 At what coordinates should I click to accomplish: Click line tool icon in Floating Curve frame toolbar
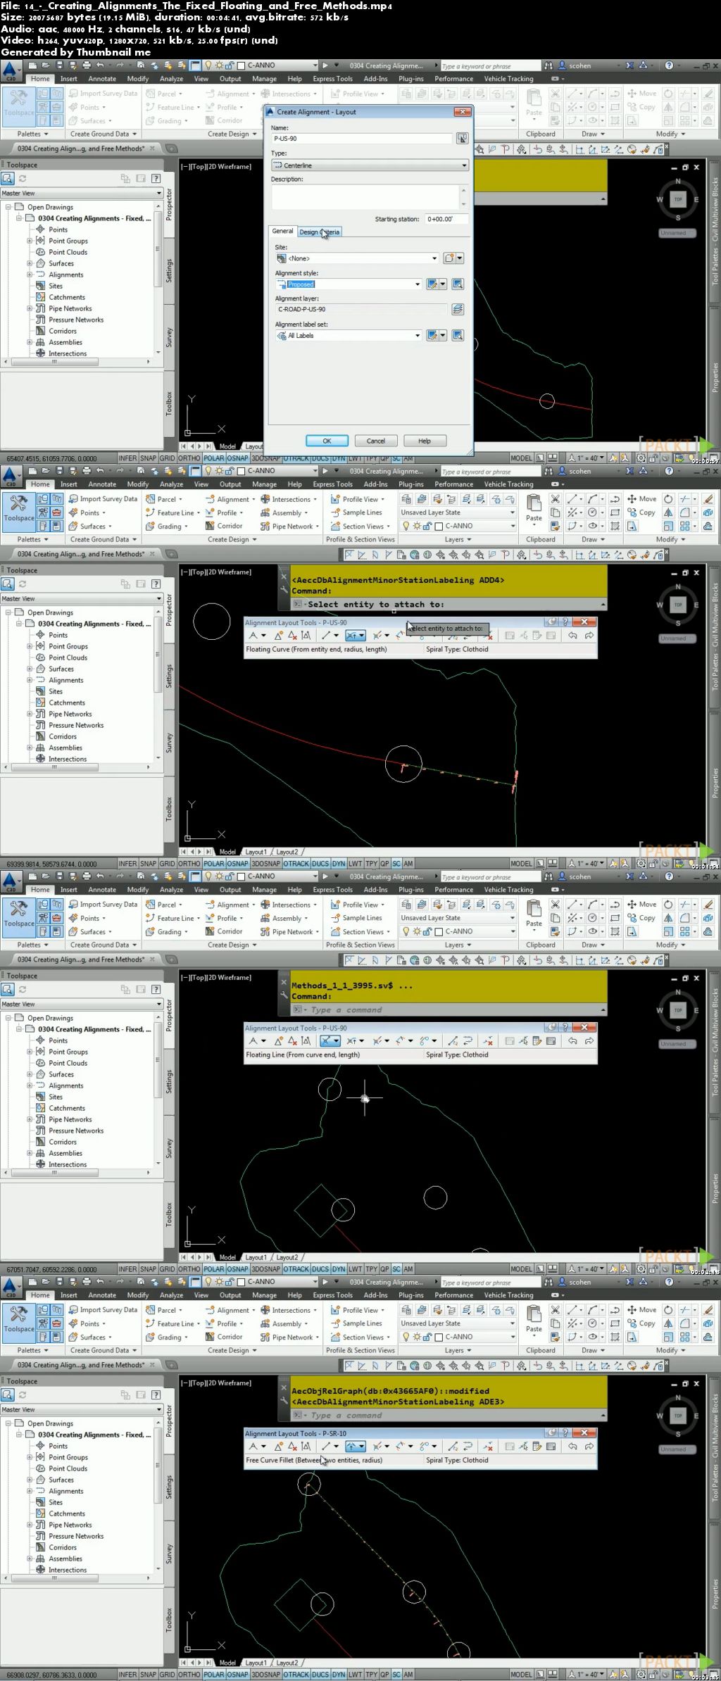coord(326,636)
